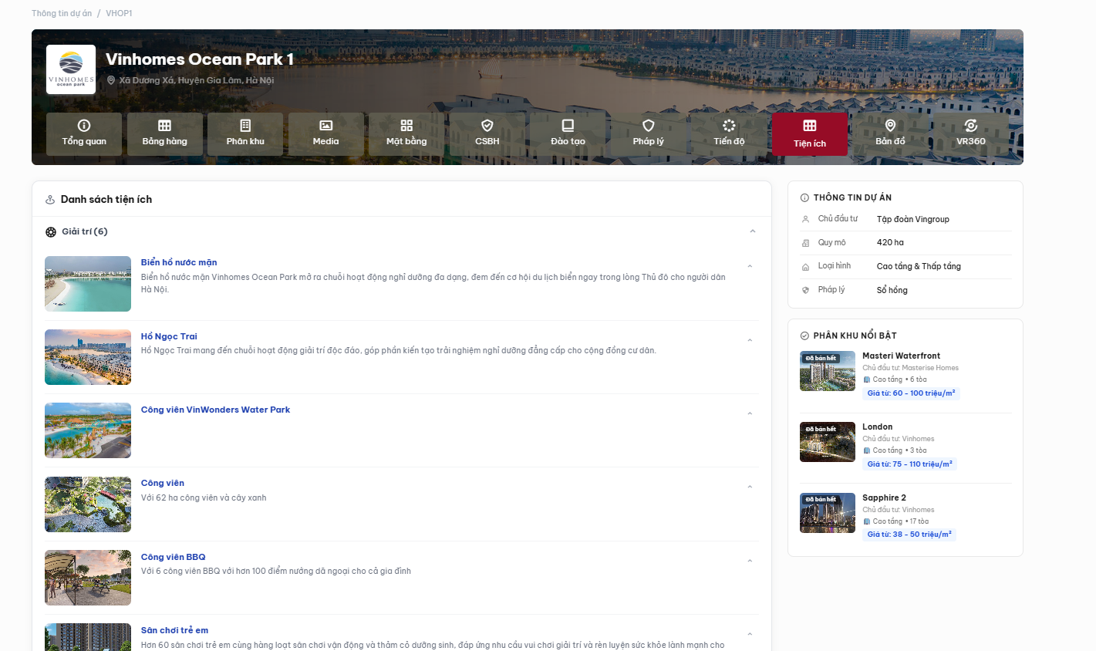Viewport: 1096px width, 651px height.
Task: Open the Phân khu tab
Action: point(245,134)
